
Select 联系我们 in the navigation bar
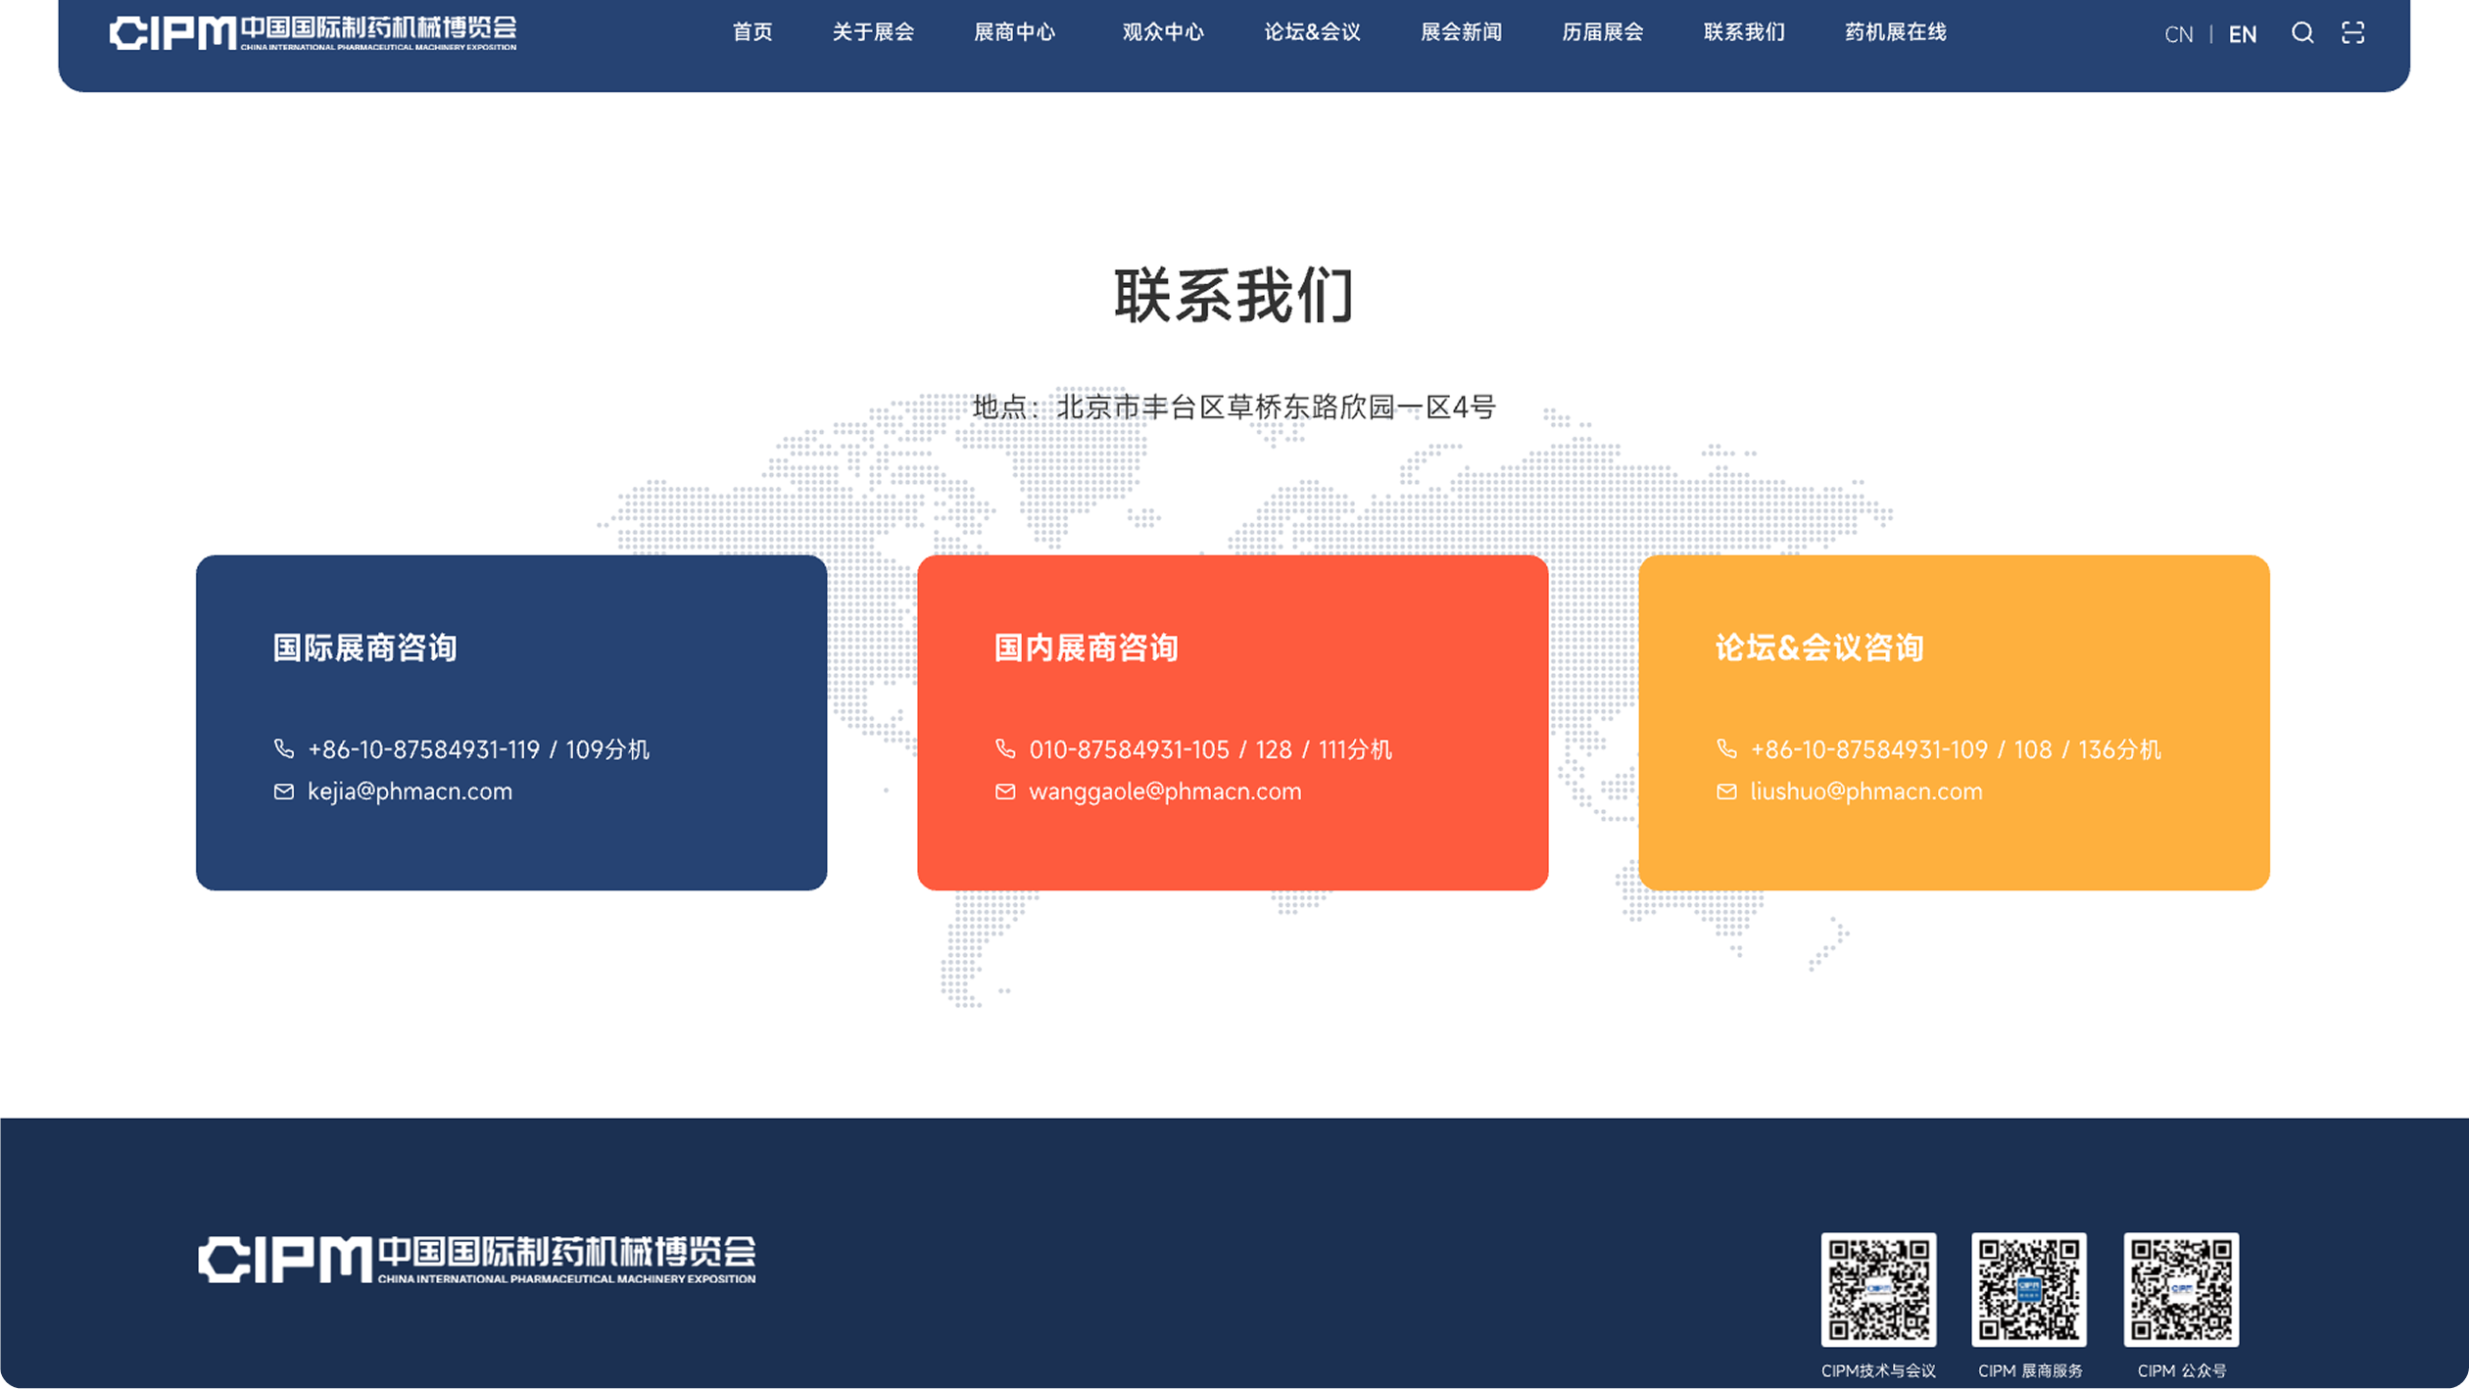tap(1744, 32)
